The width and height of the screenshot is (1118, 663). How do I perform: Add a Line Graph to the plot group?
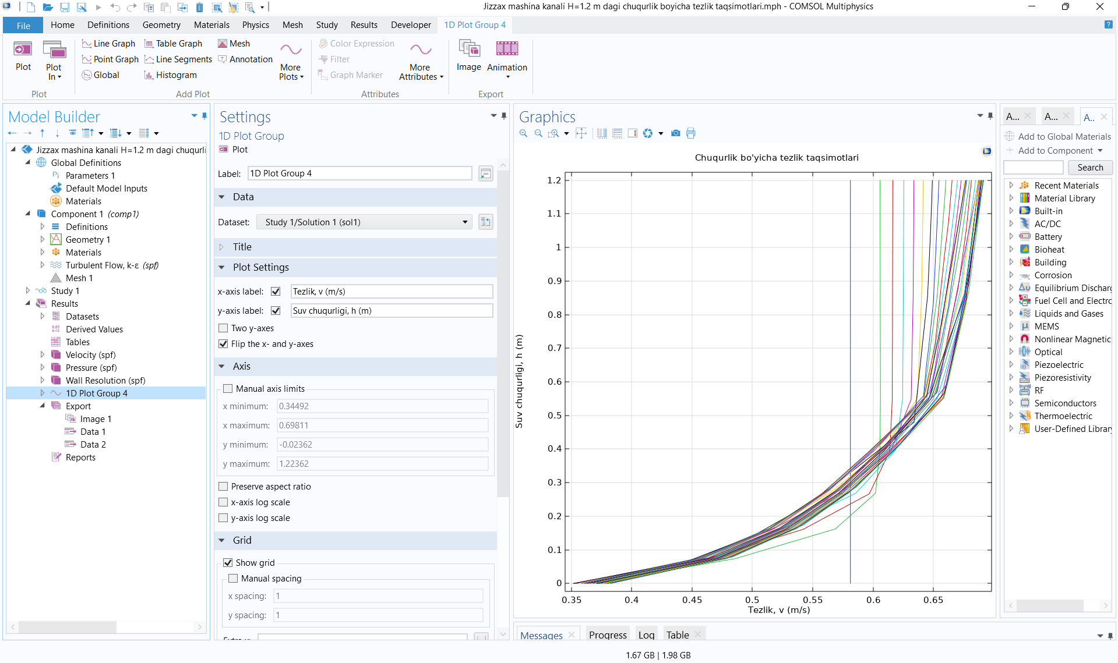point(108,44)
